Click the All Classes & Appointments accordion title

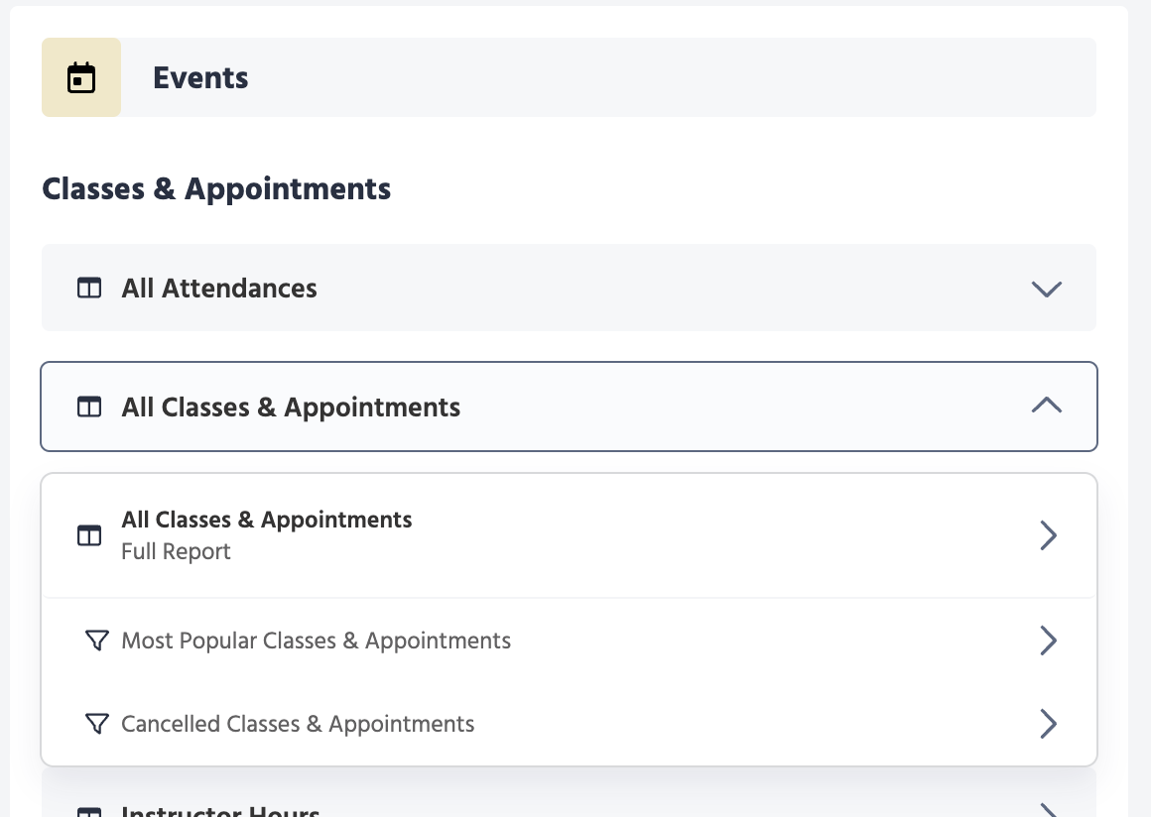click(x=291, y=408)
